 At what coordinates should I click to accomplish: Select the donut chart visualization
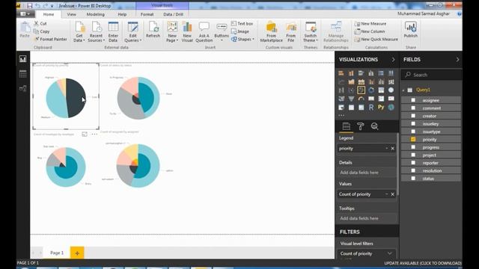coord(371,90)
